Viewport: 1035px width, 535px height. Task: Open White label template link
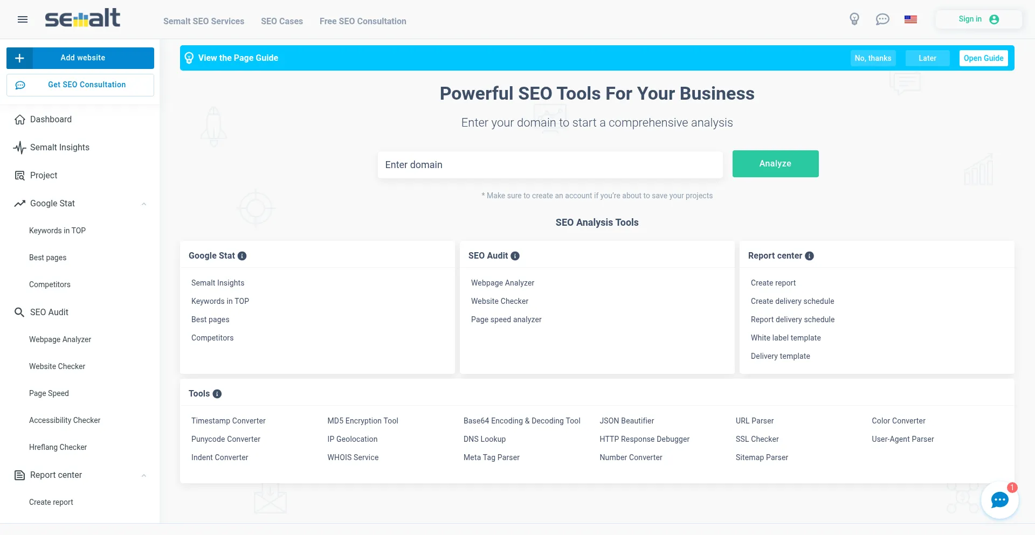pyautogui.click(x=786, y=338)
